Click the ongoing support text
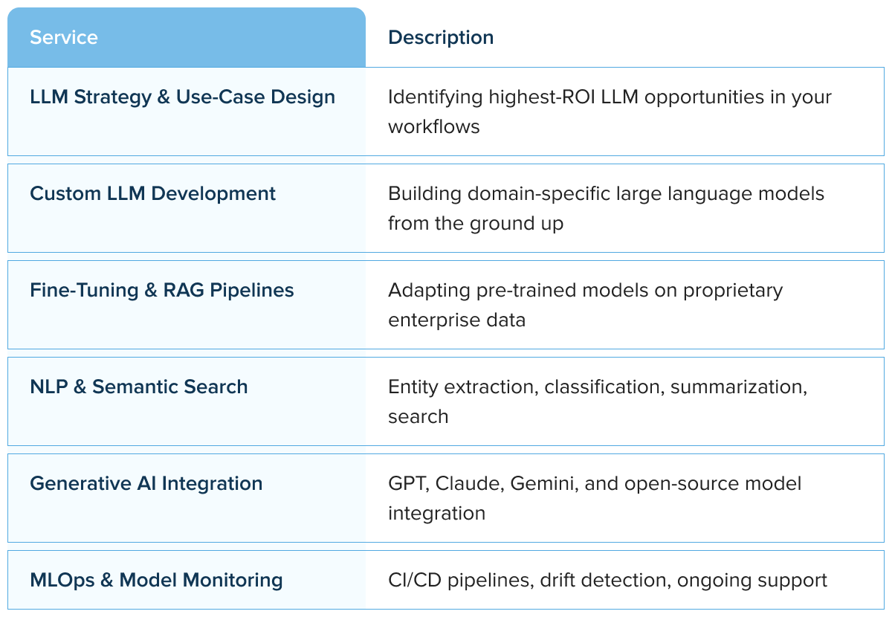Viewport: 892px width, 617px height. pos(752,581)
